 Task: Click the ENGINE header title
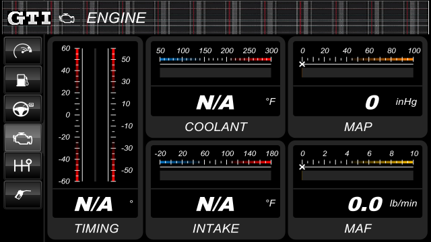click(x=117, y=18)
